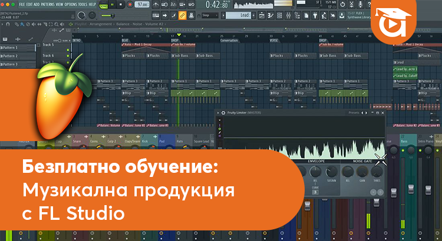This screenshot has height=241, width=442.
Task: Click the undo history circular arrow icon
Action: [x=342, y=5]
